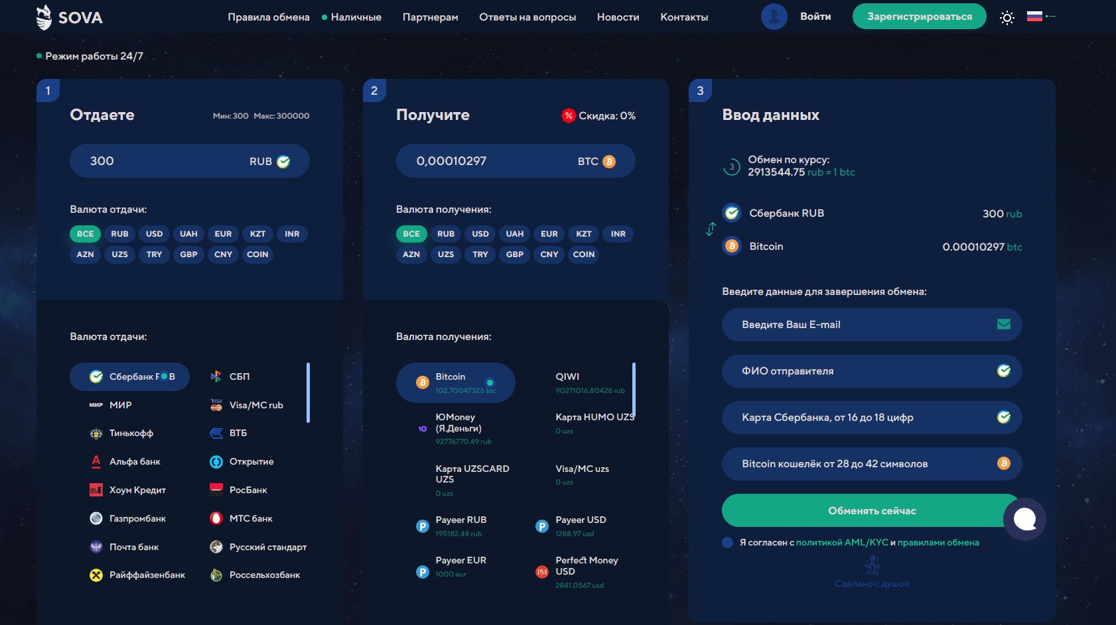Open the Russian flag language selector
1116x625 pixels.
point(1040,17)
